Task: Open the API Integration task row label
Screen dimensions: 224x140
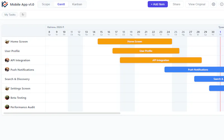Action: tap(20, 60)
